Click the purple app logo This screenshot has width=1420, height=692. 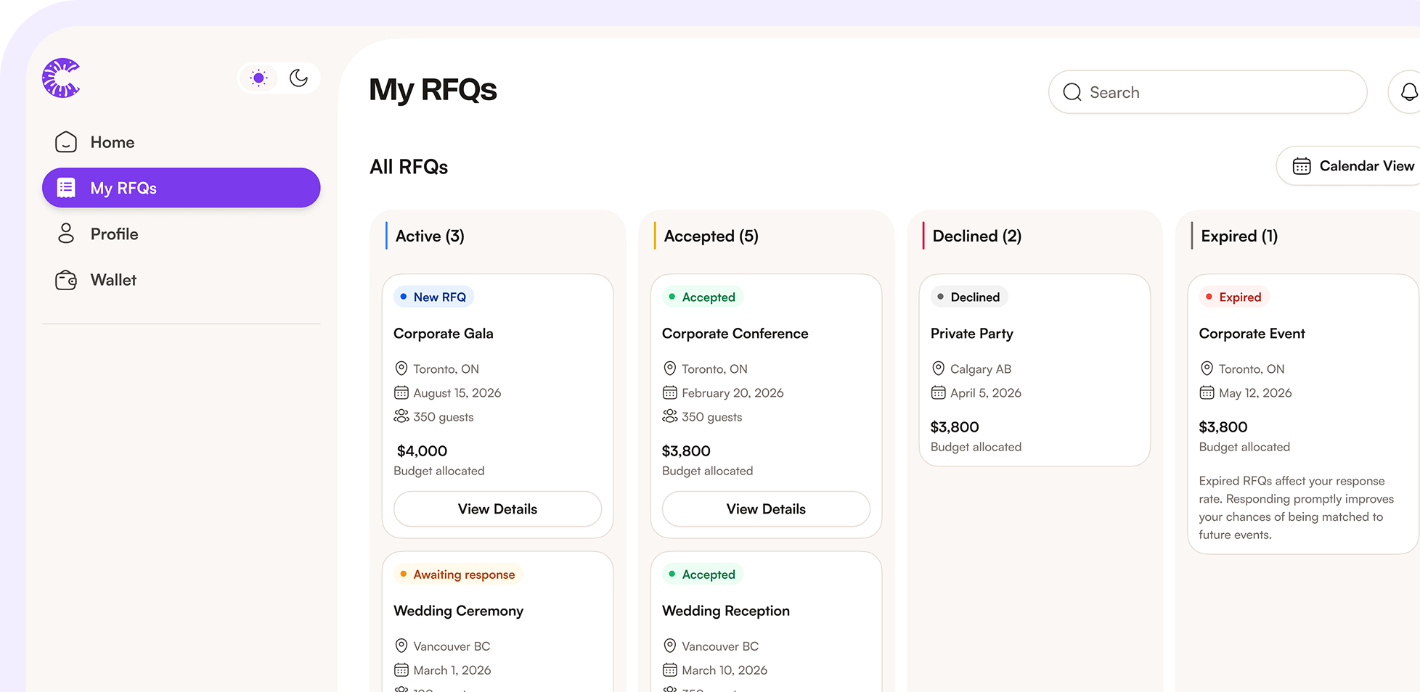[x=61, y=78]
